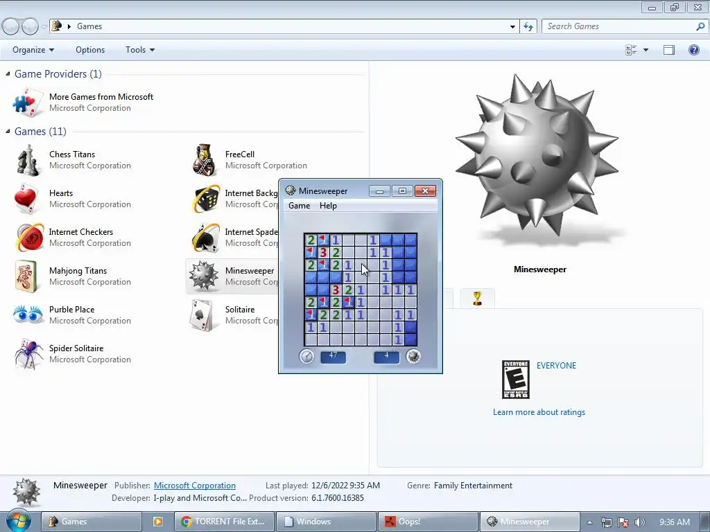This screenshot has width=710, height=532.
Task: Open Chess Titans game icon
Action: coord(28,160)
